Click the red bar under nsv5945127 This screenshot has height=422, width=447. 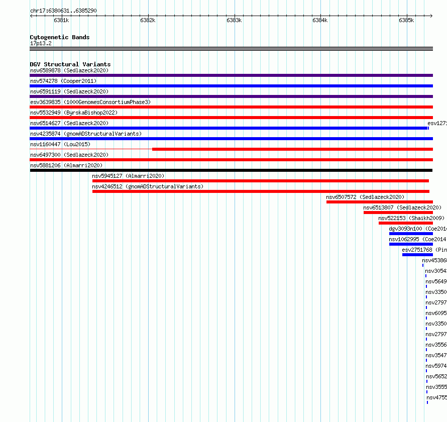coord(261,181)
